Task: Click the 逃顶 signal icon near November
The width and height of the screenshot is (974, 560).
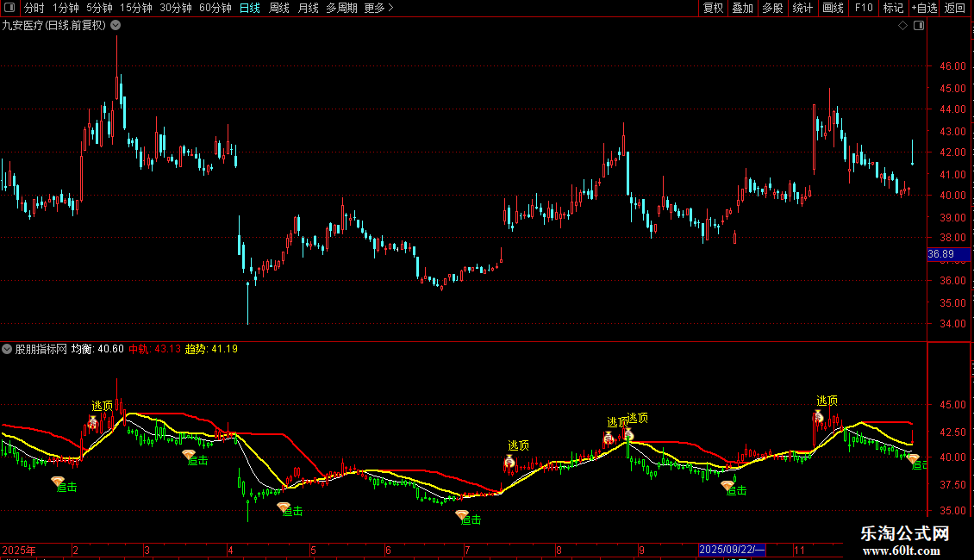Action: click(x=819, y=417)
